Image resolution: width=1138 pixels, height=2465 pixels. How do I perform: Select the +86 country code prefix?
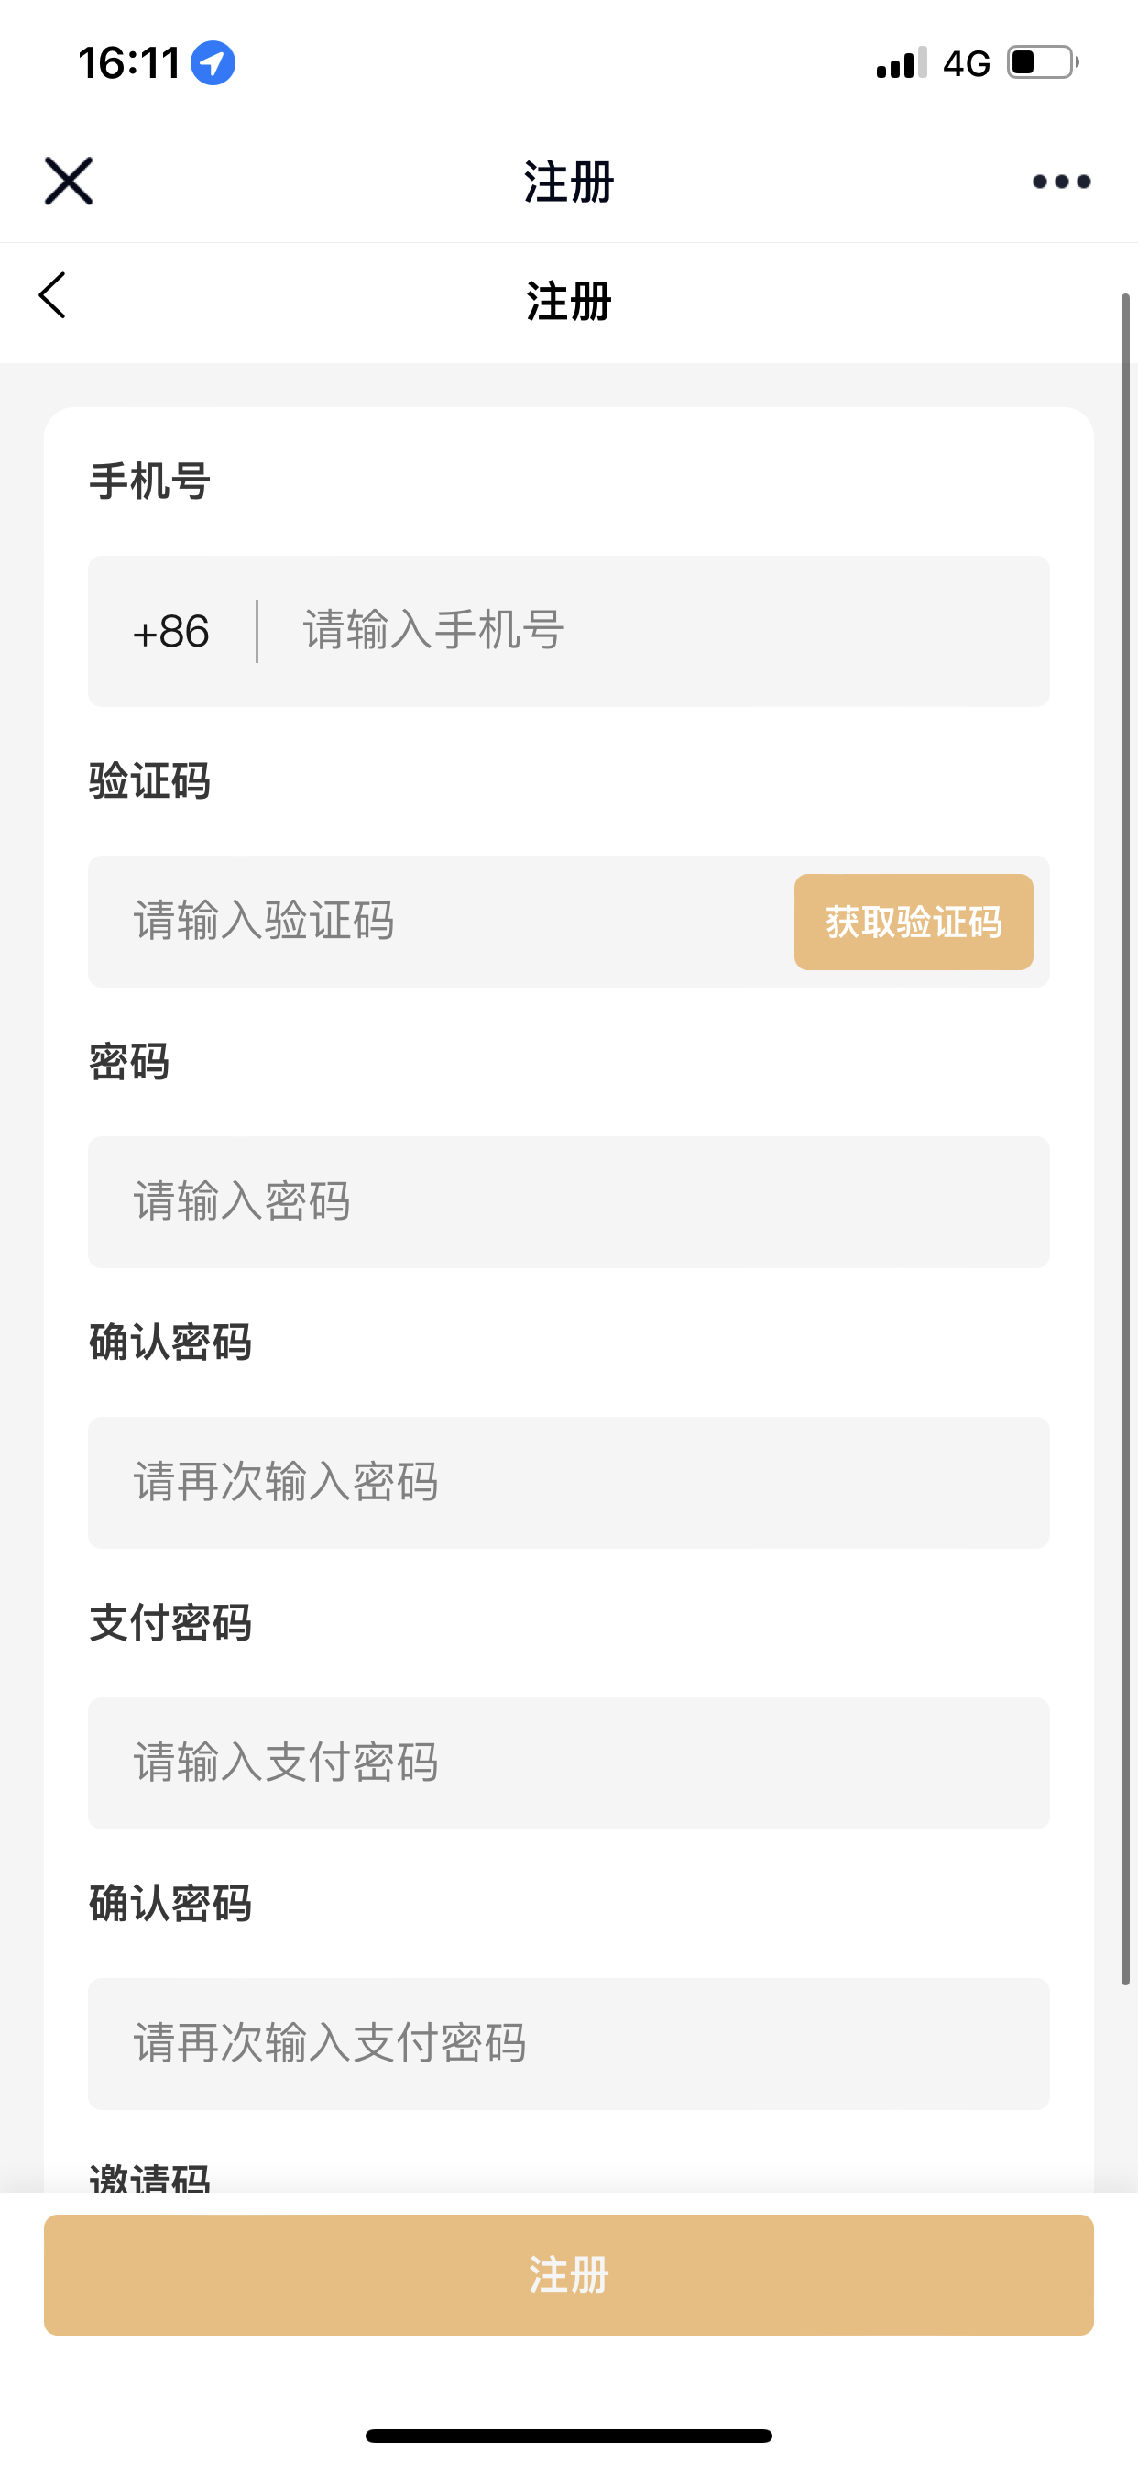171,632
